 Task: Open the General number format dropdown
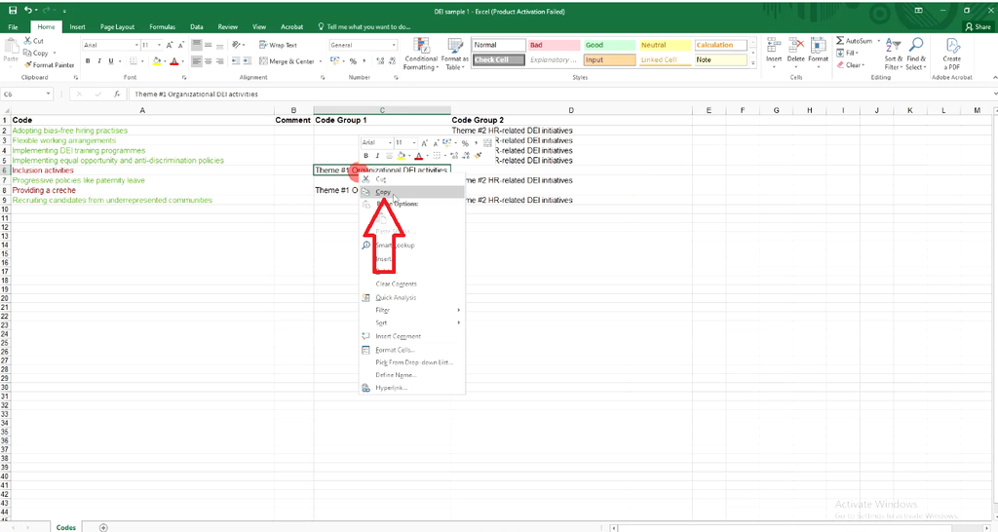[x=394, y=45]
